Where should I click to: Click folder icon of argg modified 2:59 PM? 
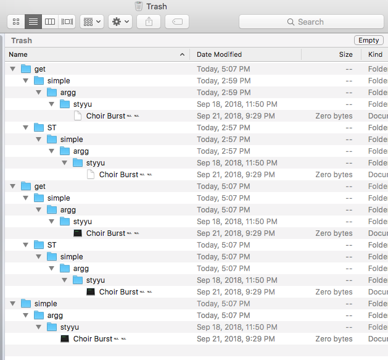point(52,92)
